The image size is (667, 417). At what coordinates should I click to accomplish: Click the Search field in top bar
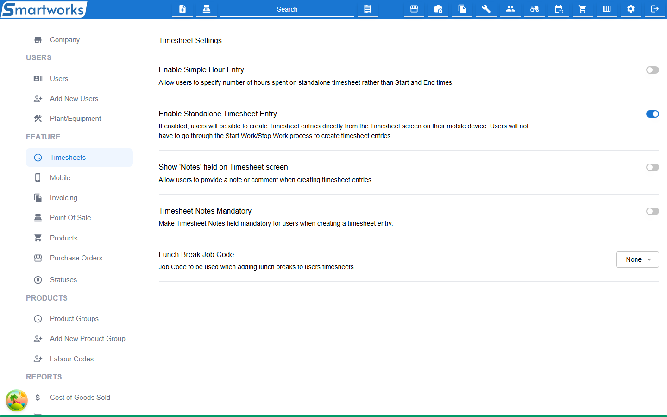point(287,9)
